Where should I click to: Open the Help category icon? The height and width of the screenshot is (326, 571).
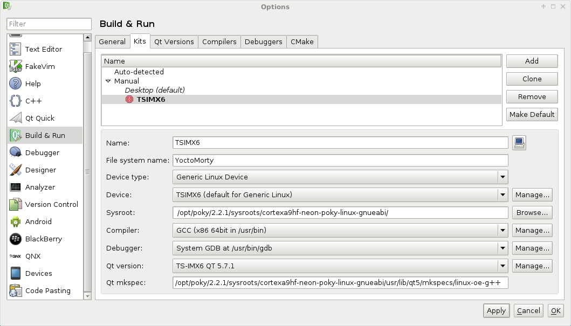click(15, 84)
